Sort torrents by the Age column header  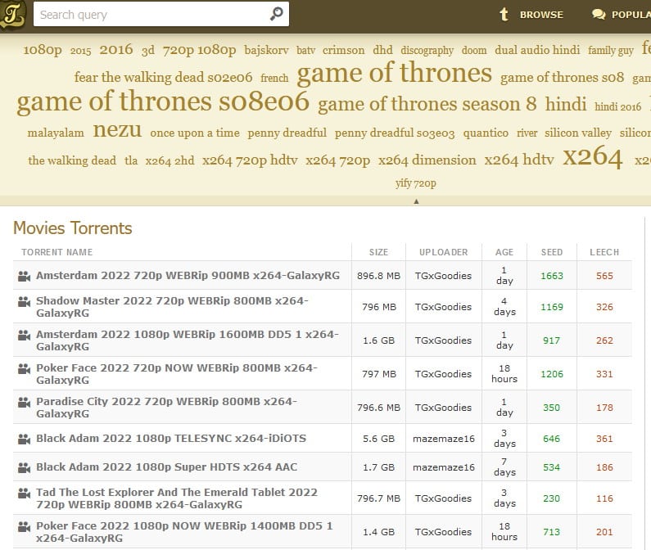click(x=504, y=252)
